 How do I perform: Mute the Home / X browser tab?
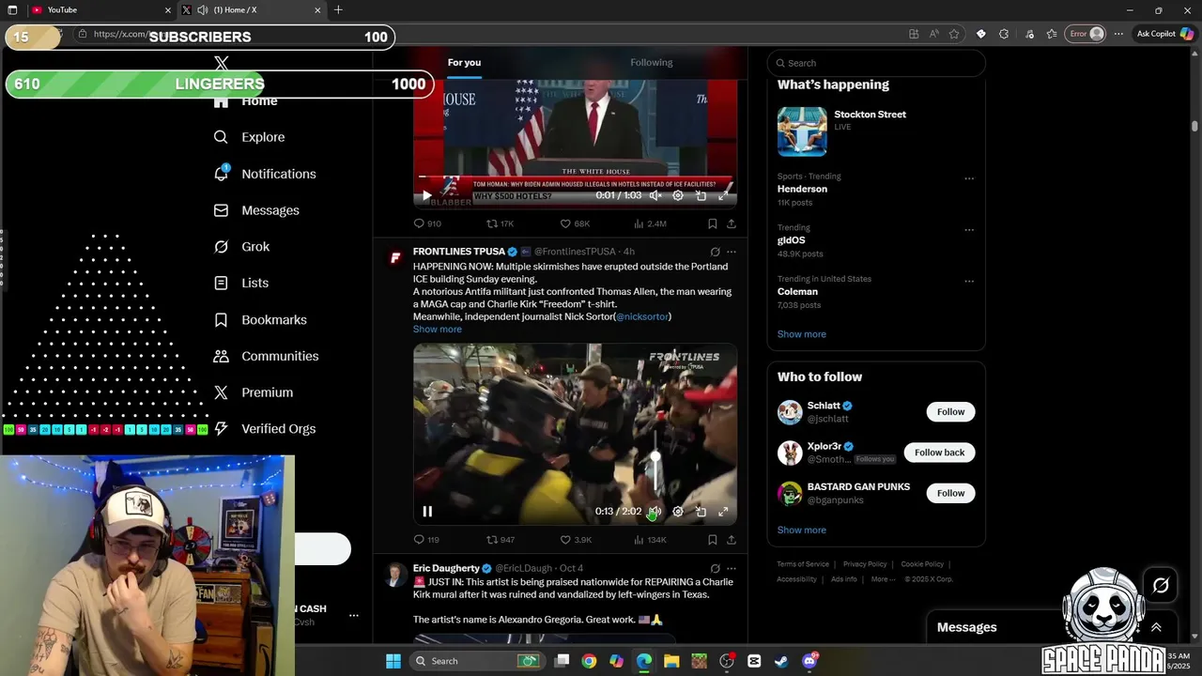click(x=202, y=10)
